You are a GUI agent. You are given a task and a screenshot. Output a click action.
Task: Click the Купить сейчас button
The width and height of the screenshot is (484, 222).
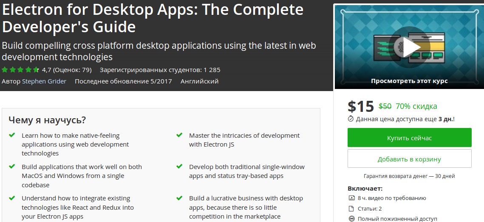point(409,138)
